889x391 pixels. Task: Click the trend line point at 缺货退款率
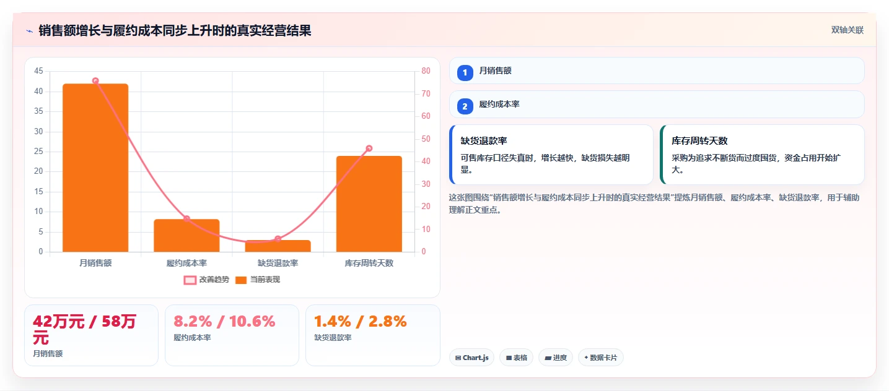[278, 239]
